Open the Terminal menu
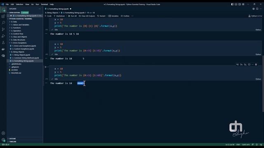Screen dimensions: 264x148 click(x=45, y=5)
